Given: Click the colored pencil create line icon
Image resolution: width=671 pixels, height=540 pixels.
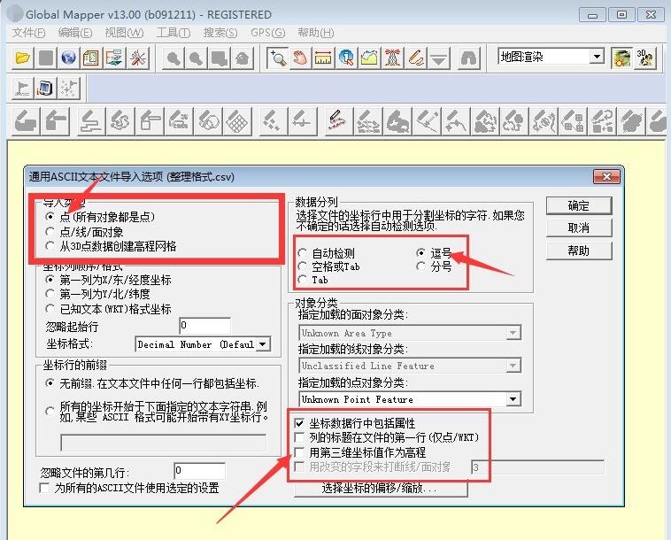Looking at the screenshot, I should (x=337, y=120).
